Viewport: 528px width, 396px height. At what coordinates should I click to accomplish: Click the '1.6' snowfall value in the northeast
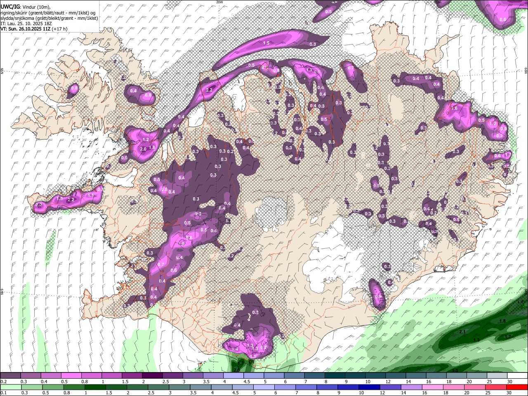click(x=455, y=108)
